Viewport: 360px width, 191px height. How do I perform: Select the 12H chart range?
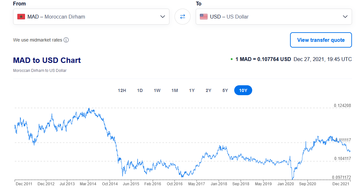pyautogui.click(x=122, y=90)
